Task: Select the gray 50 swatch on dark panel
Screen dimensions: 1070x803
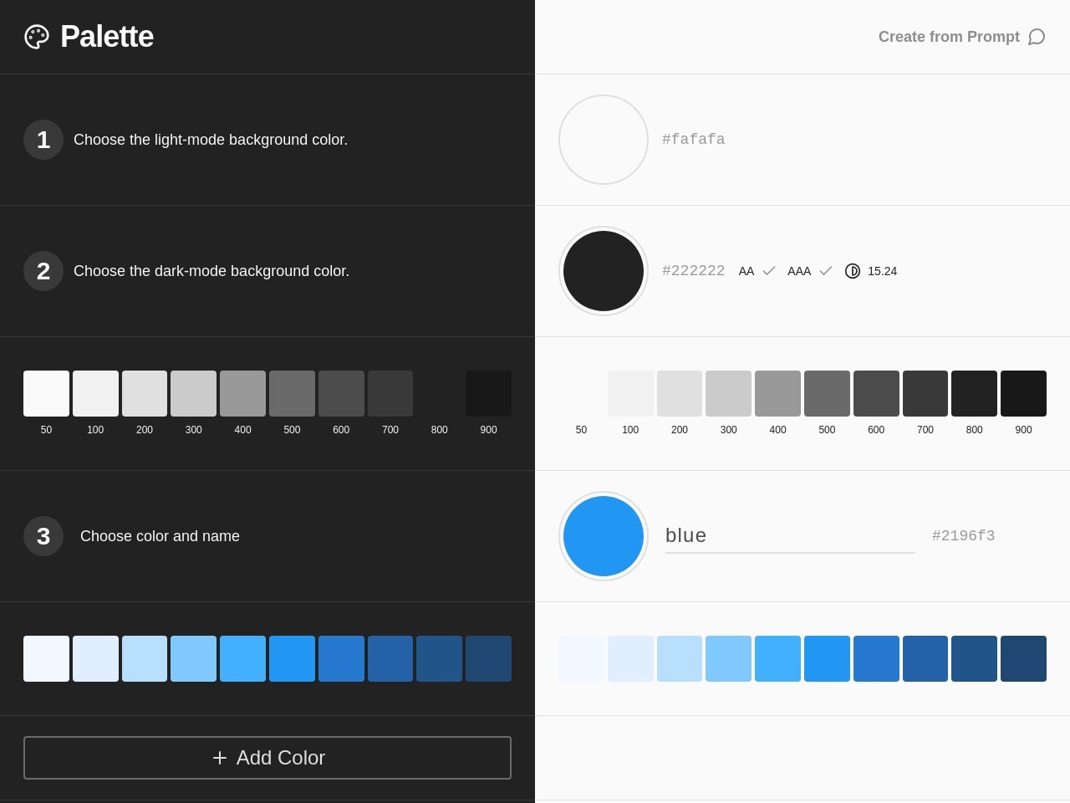Action: (46, 393)
